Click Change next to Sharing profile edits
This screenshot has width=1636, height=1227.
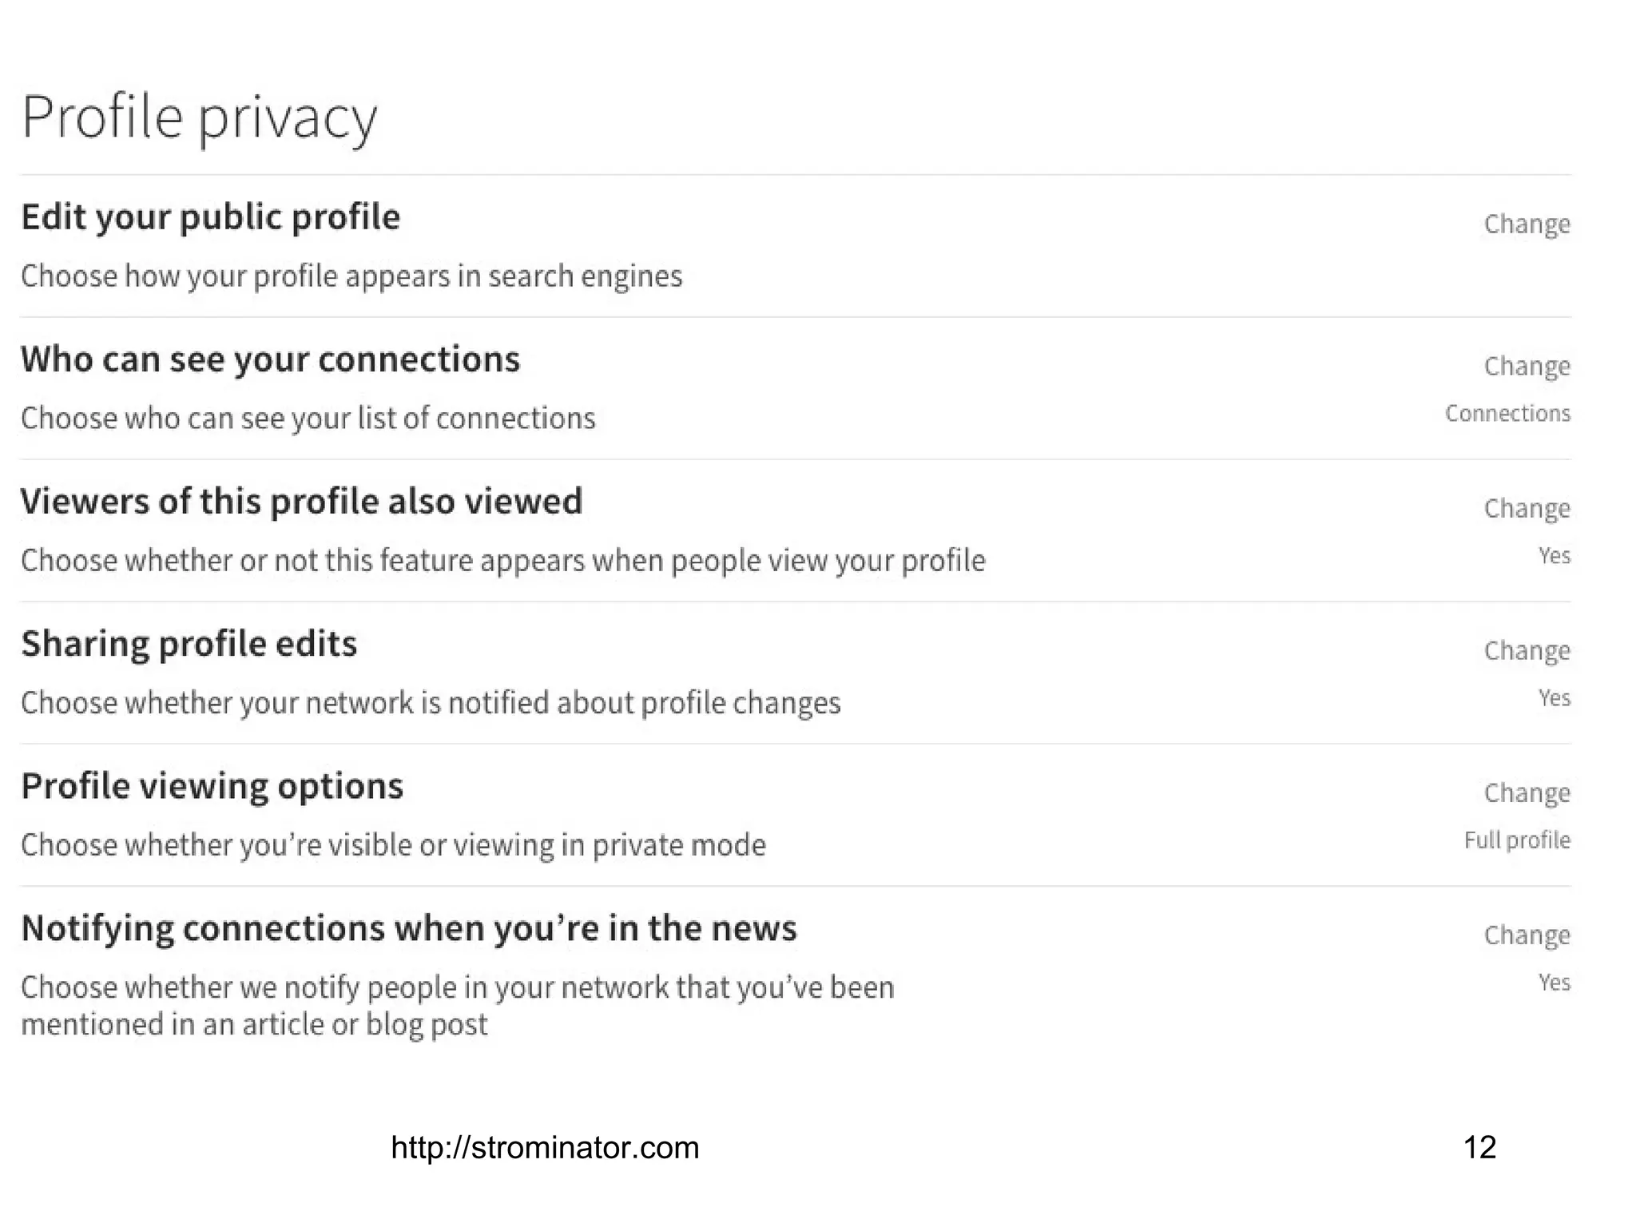point(1527,650)
